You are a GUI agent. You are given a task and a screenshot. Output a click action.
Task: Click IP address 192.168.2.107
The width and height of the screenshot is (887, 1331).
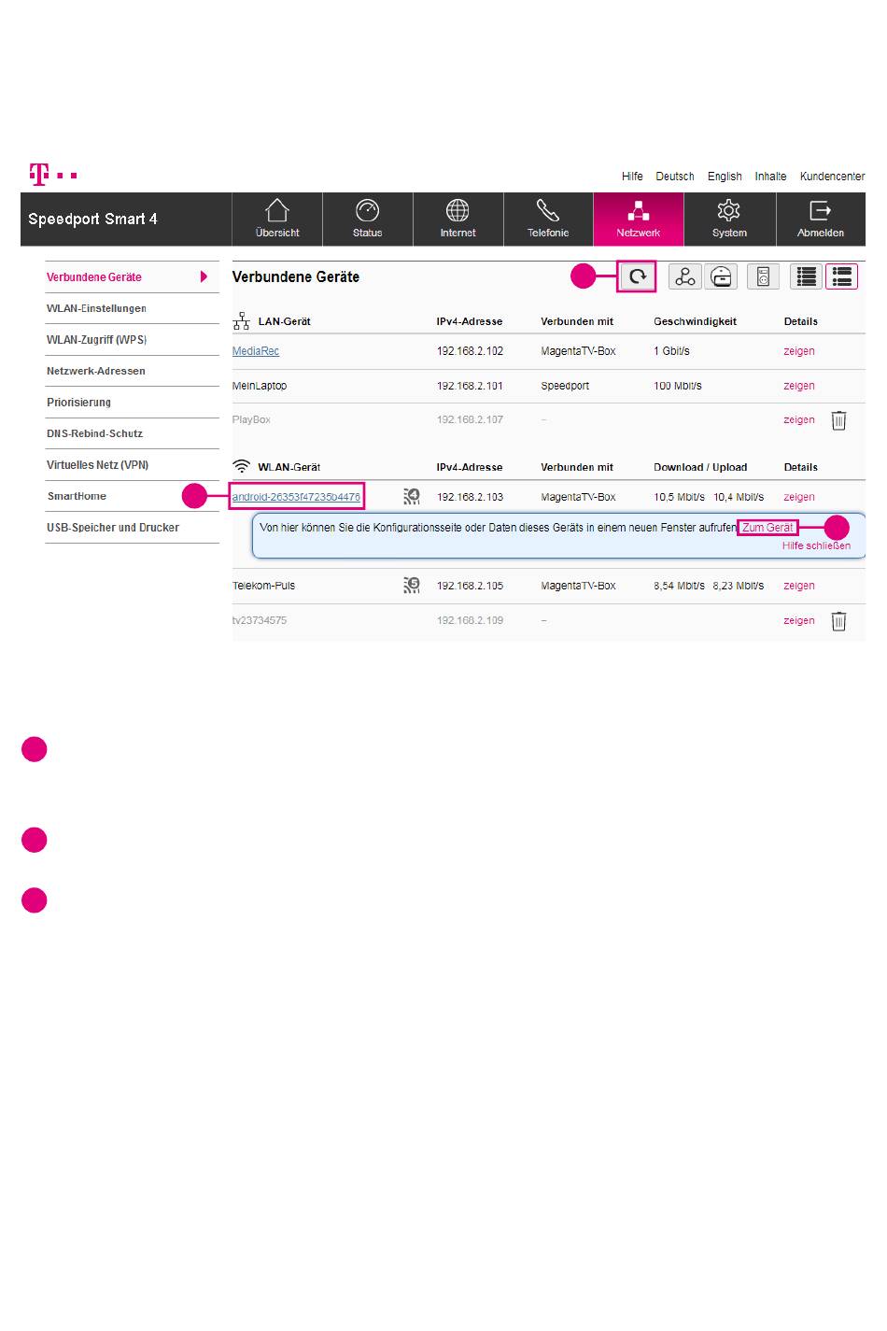point(470,420)
